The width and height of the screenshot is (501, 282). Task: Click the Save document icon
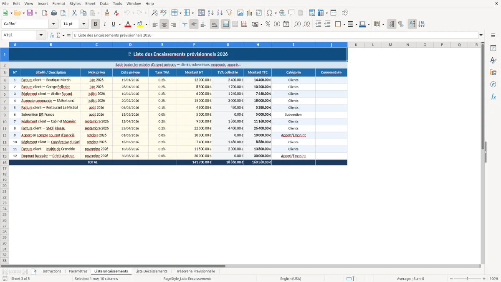click(x=30, y=13)
